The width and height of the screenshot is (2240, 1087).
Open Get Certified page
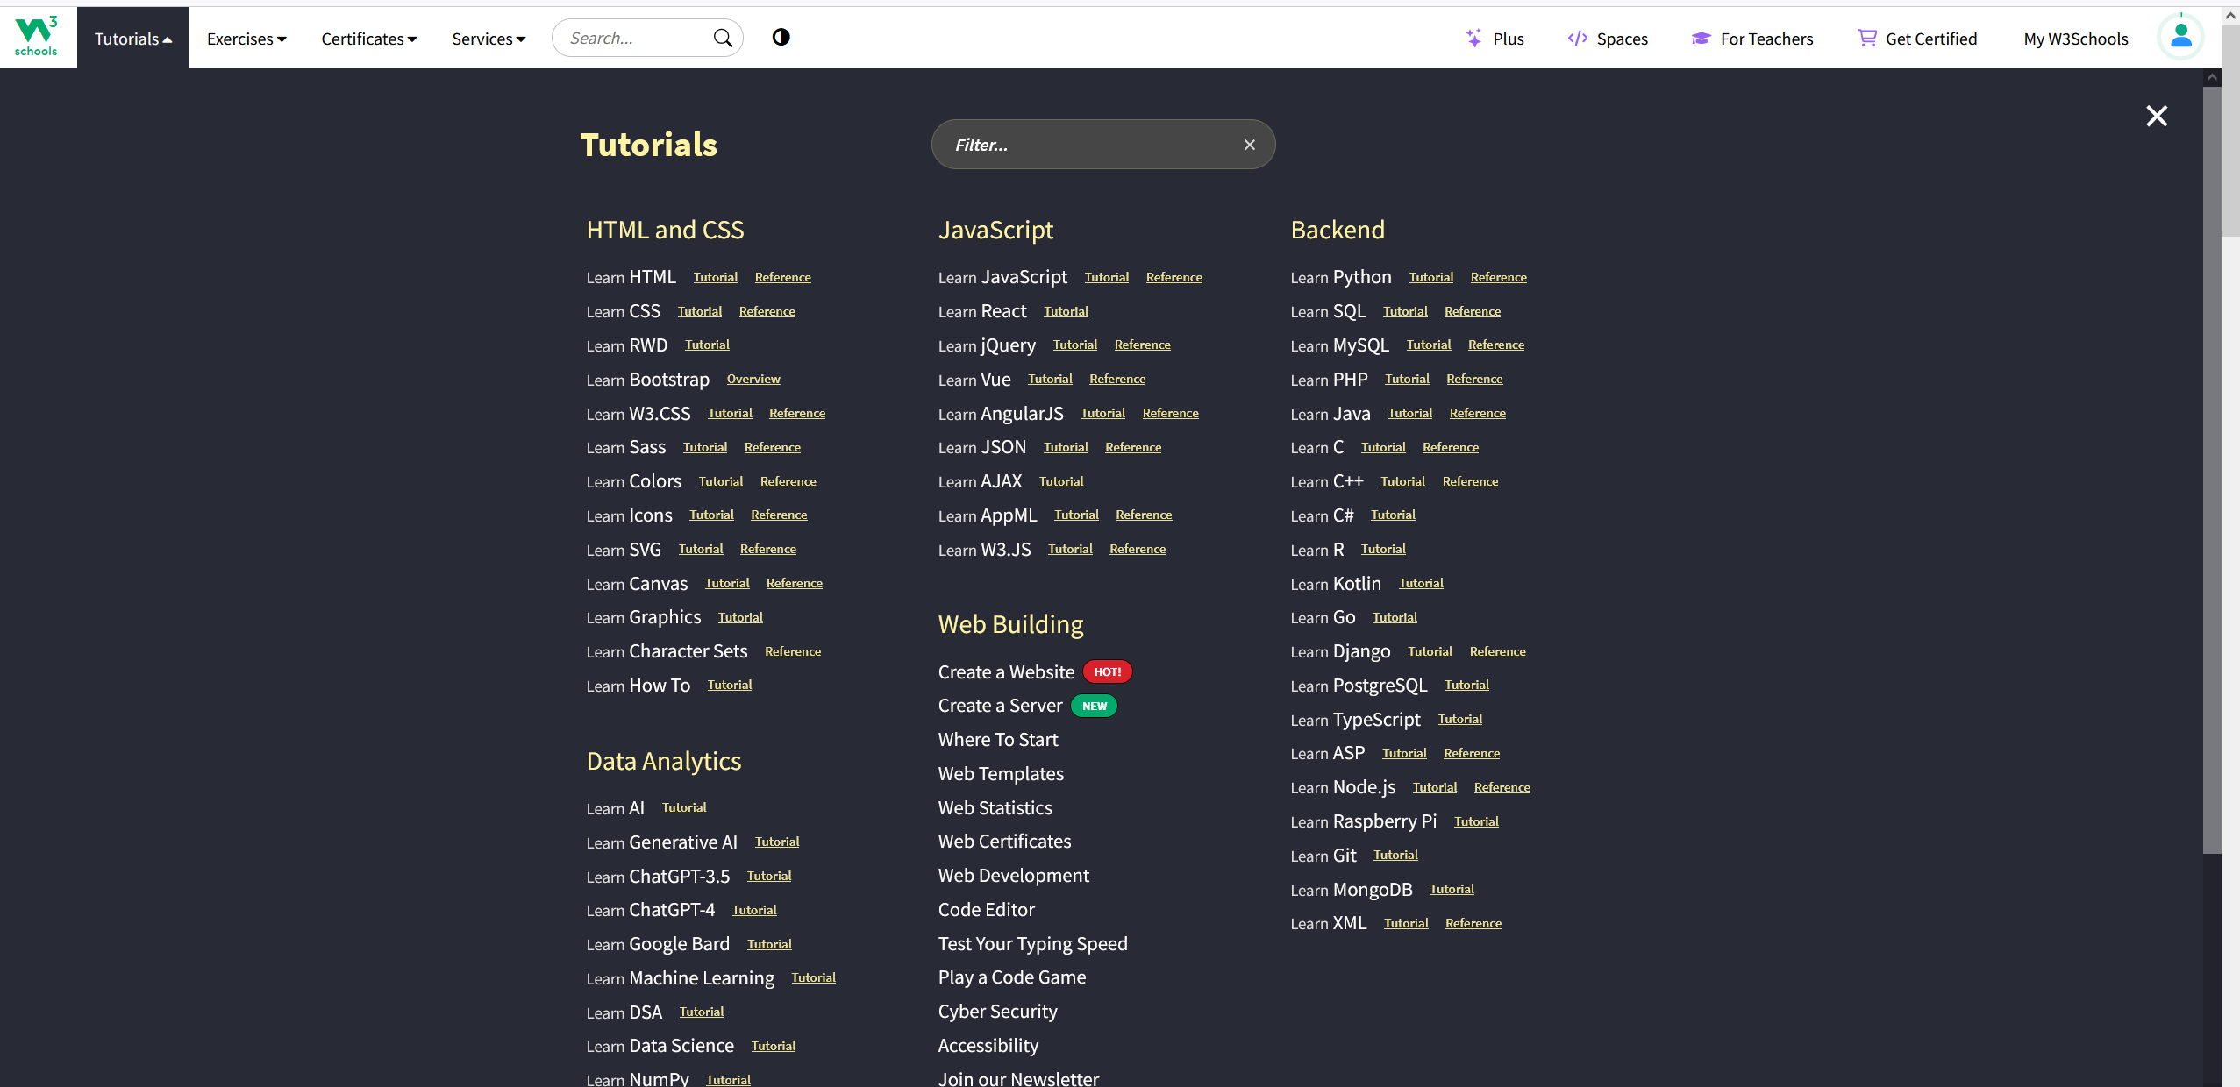point(1931,39)
